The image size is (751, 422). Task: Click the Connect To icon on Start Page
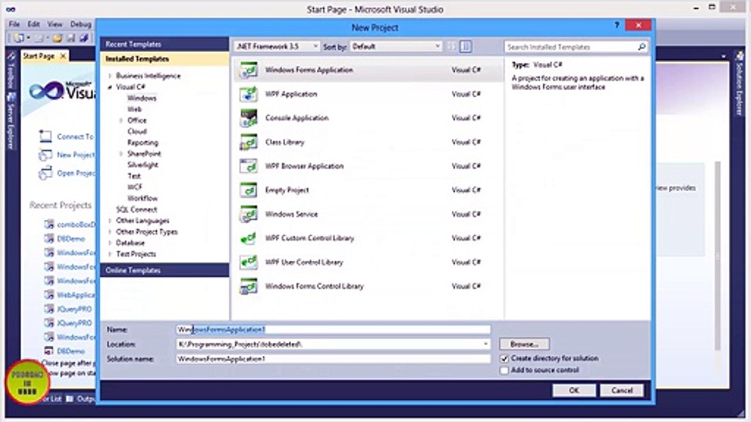(46, 137)
